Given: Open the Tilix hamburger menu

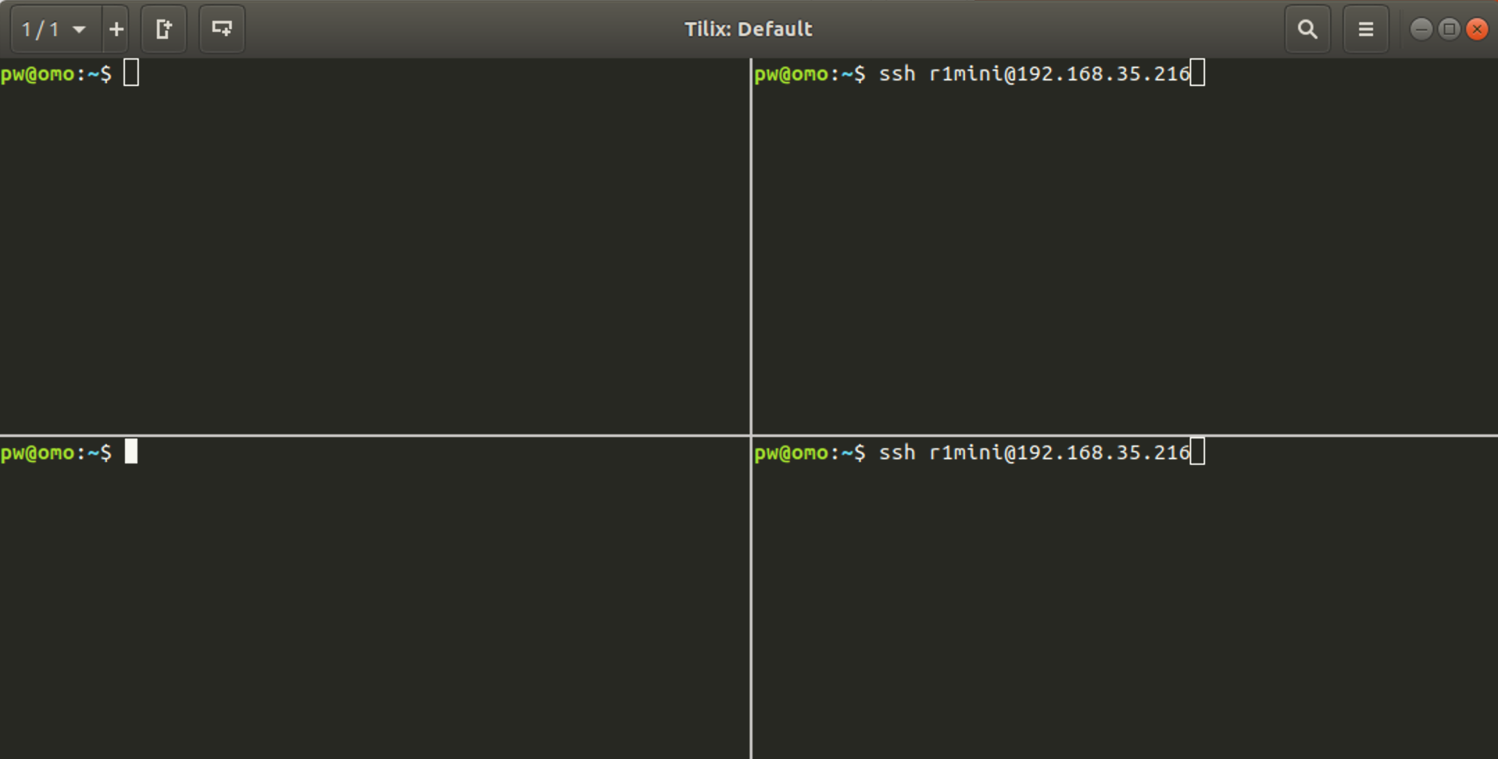Looking at the screenshot, I should tap(1365, 29).
